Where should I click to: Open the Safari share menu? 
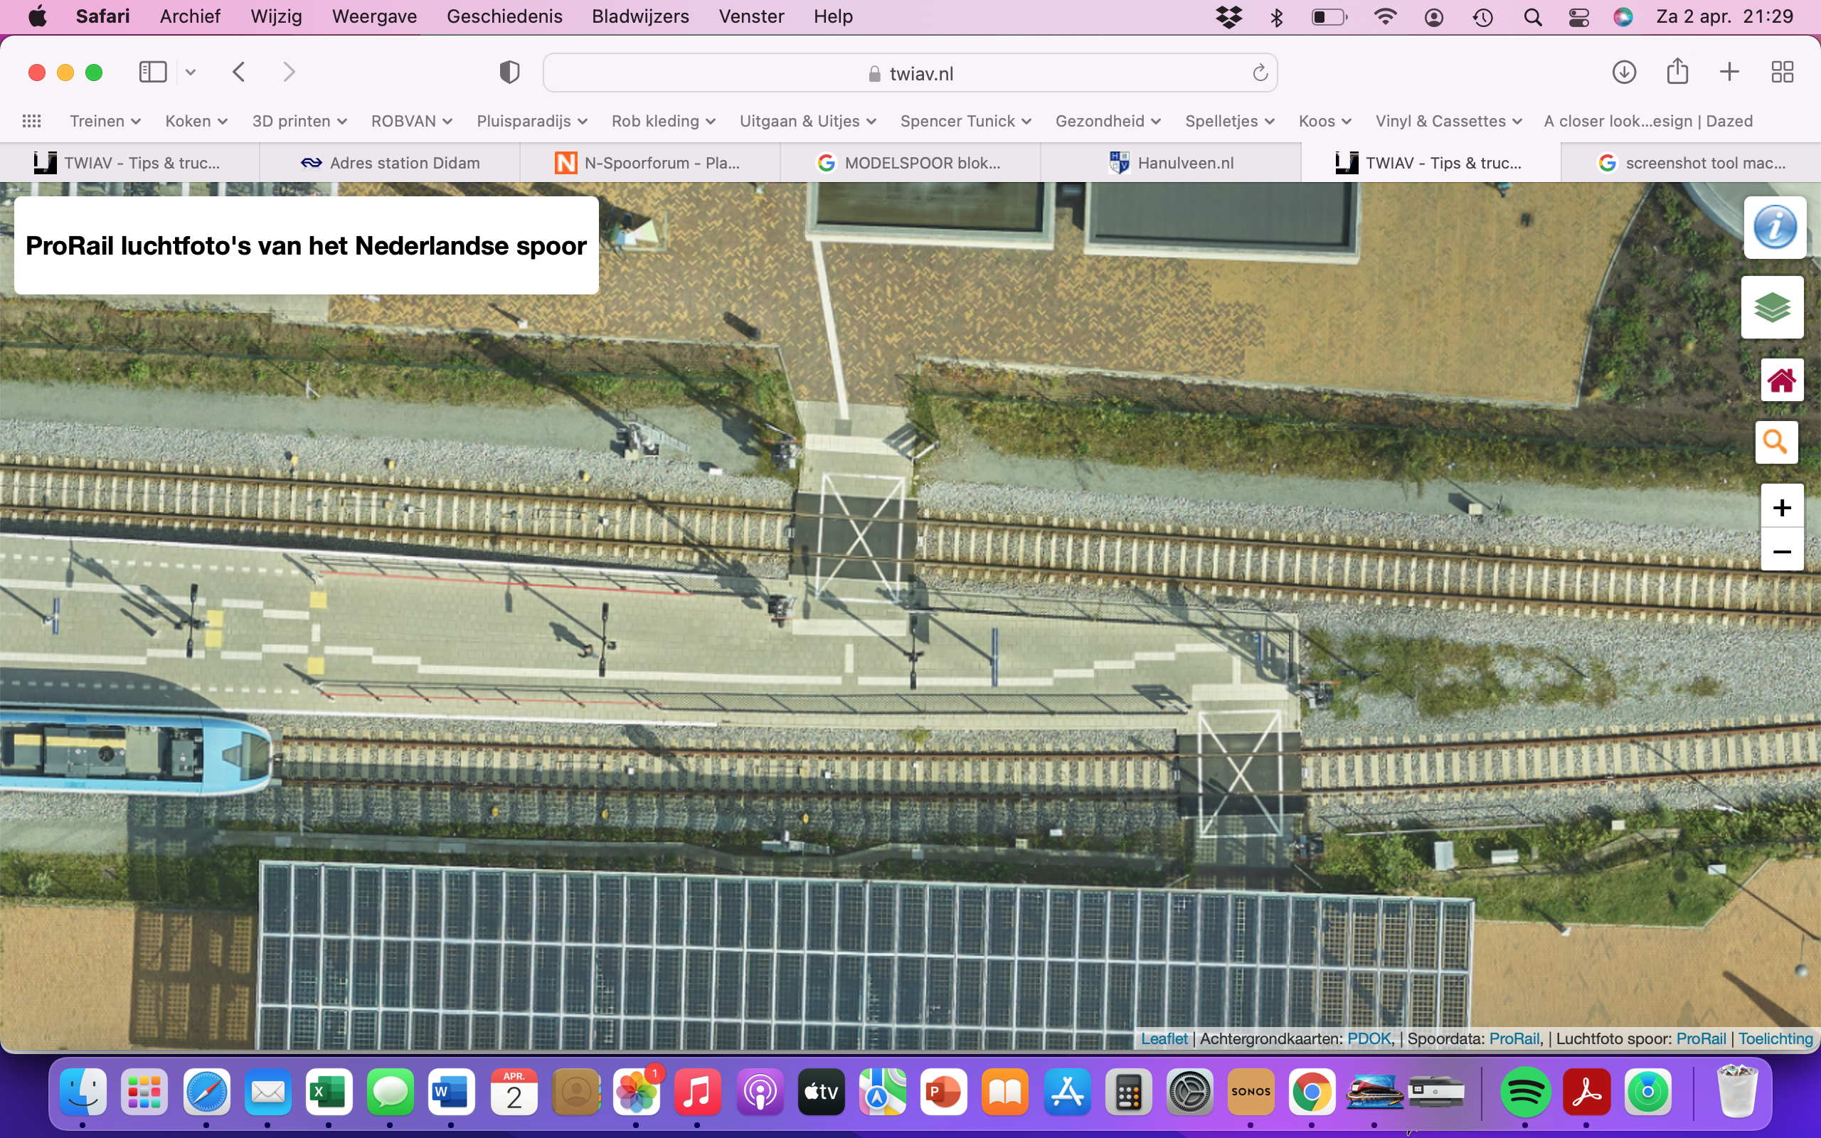point(1677,73)
